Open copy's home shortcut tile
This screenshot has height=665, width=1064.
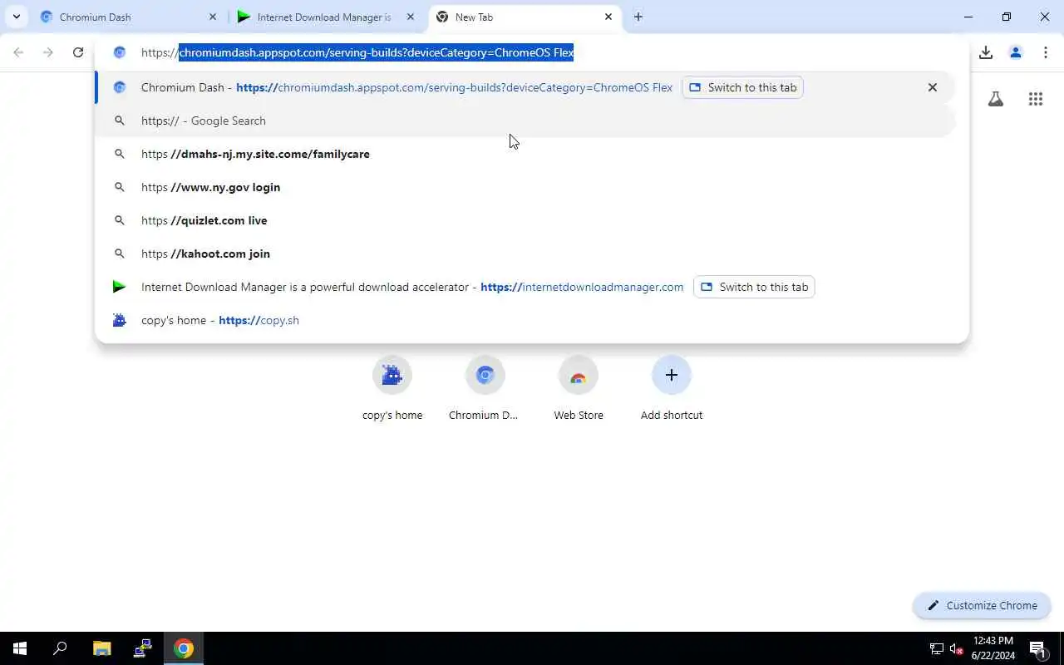[x=392, y=388]
